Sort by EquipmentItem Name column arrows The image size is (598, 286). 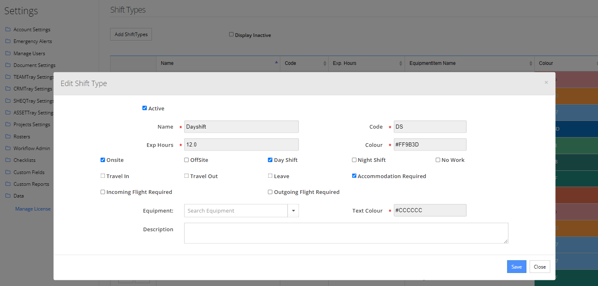click(531, 63)
